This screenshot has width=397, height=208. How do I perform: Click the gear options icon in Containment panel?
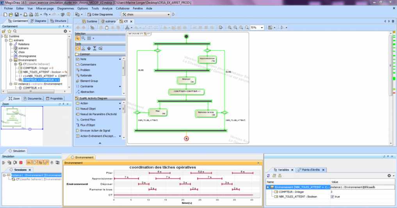click(x=65, y=31)
